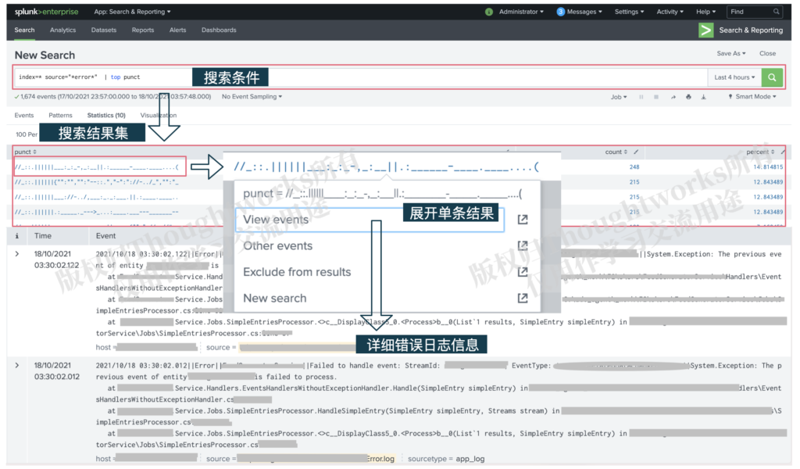Pause the running search job
The height and width of the screenshot is (469, 800).
click(x=641, y=96)
